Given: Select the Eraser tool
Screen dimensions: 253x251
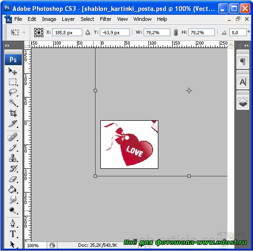Looking at the screenshot, I should (x=13, y=179).
